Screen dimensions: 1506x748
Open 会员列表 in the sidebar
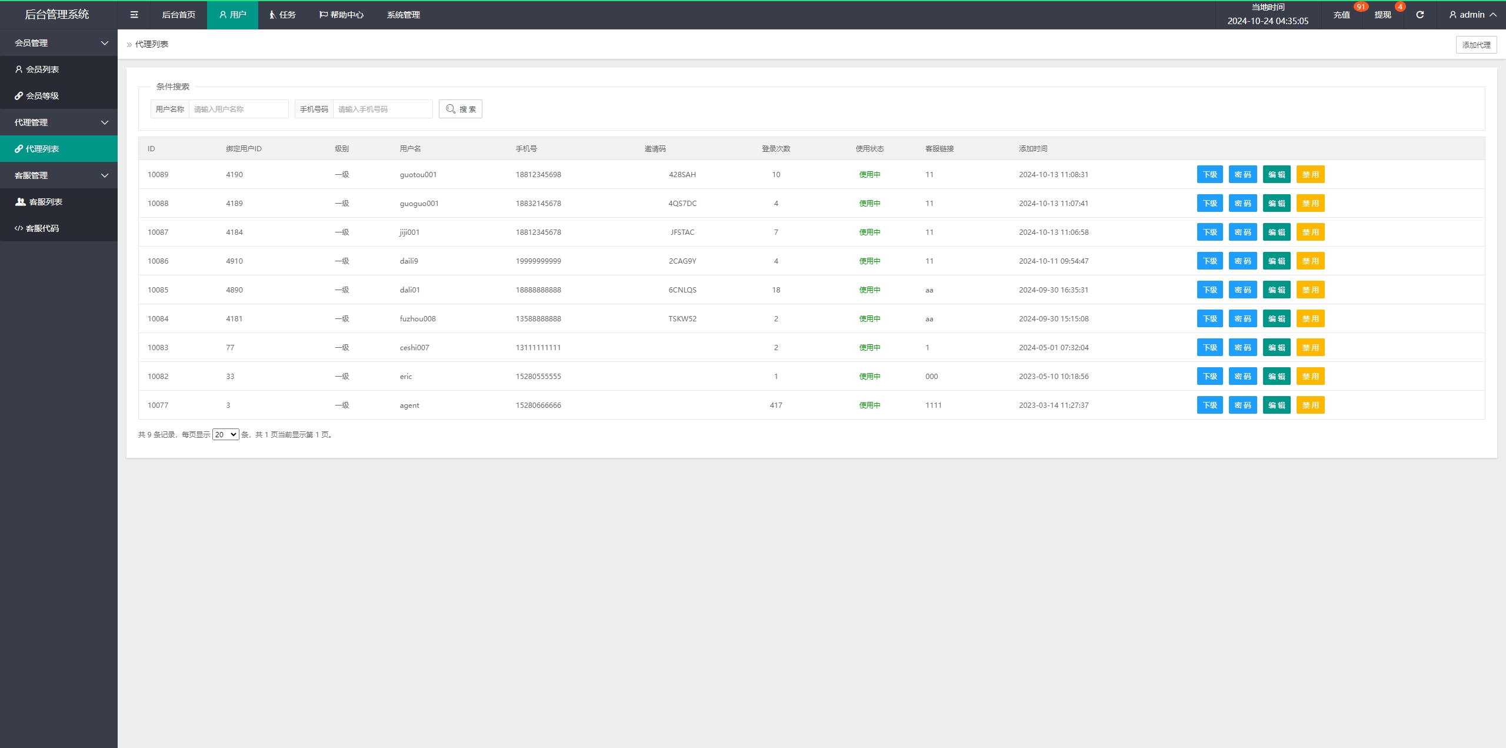click(x=42, y=69)
